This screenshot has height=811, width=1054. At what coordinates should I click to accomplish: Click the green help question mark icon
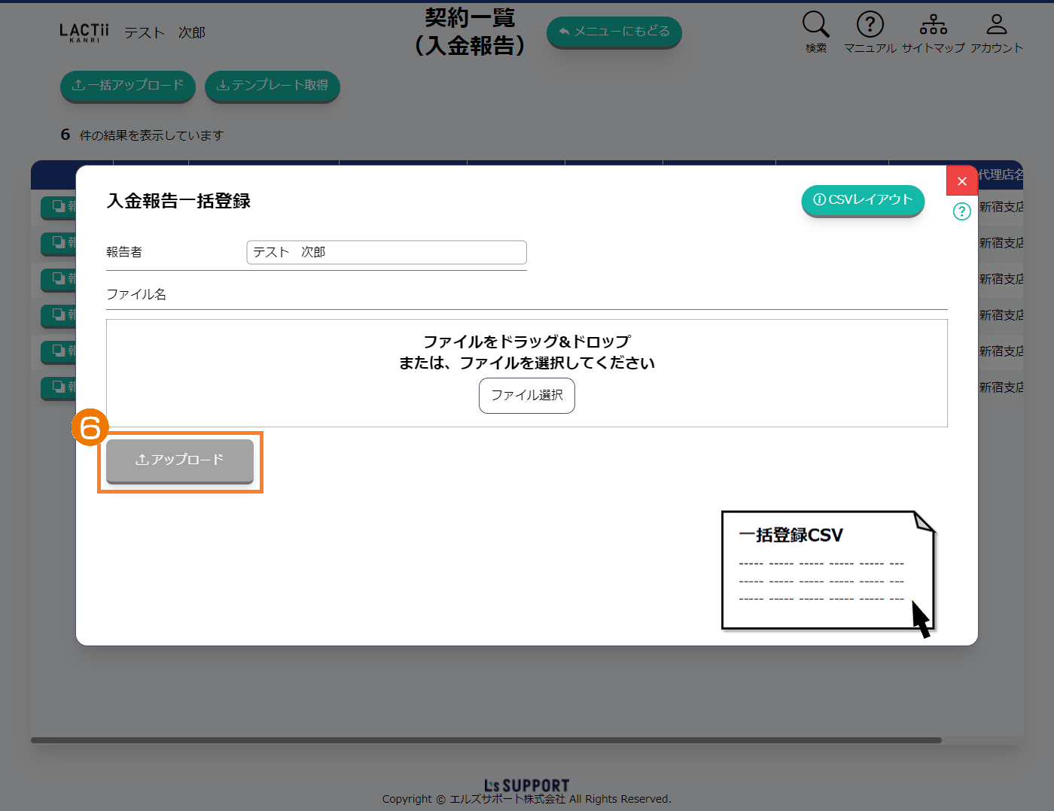(961, 211)
